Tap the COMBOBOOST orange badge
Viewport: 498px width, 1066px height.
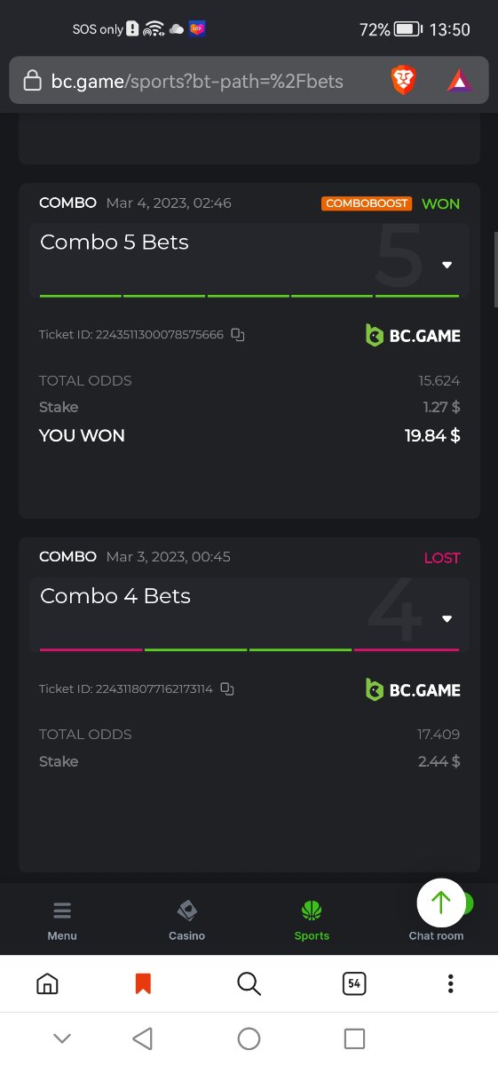coord(367,203)
